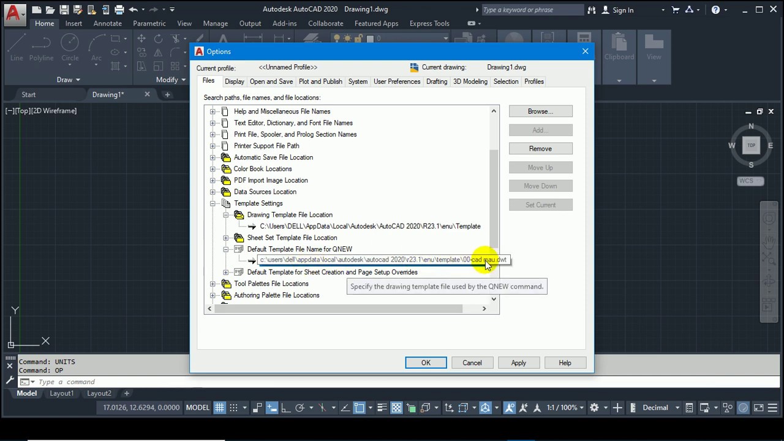Toggle Lineweight display in status bar
The height and width of the screenshot is (441, 784).
click(x=382, y=407)
